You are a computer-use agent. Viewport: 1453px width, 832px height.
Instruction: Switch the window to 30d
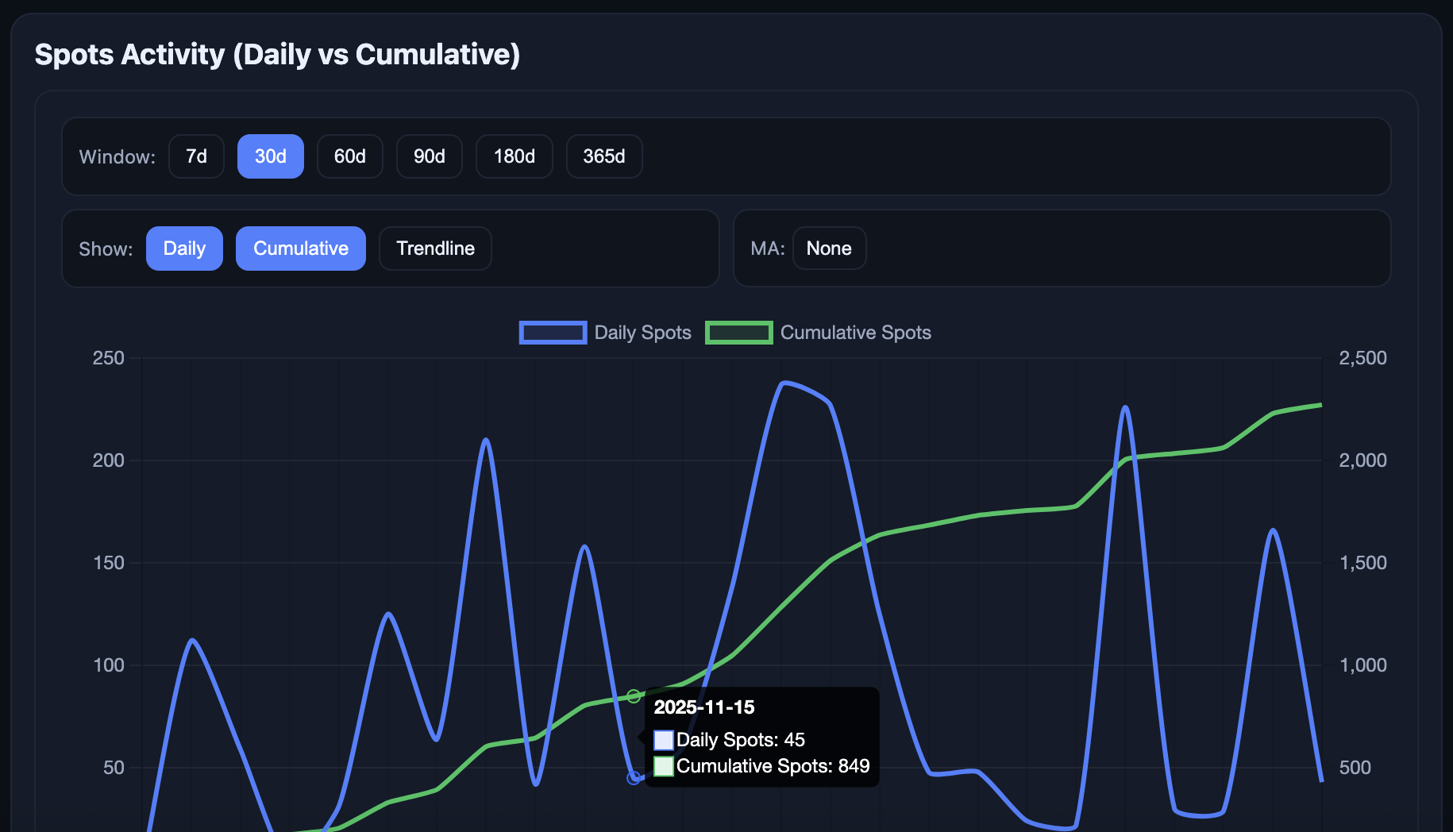tap(270, 156)
